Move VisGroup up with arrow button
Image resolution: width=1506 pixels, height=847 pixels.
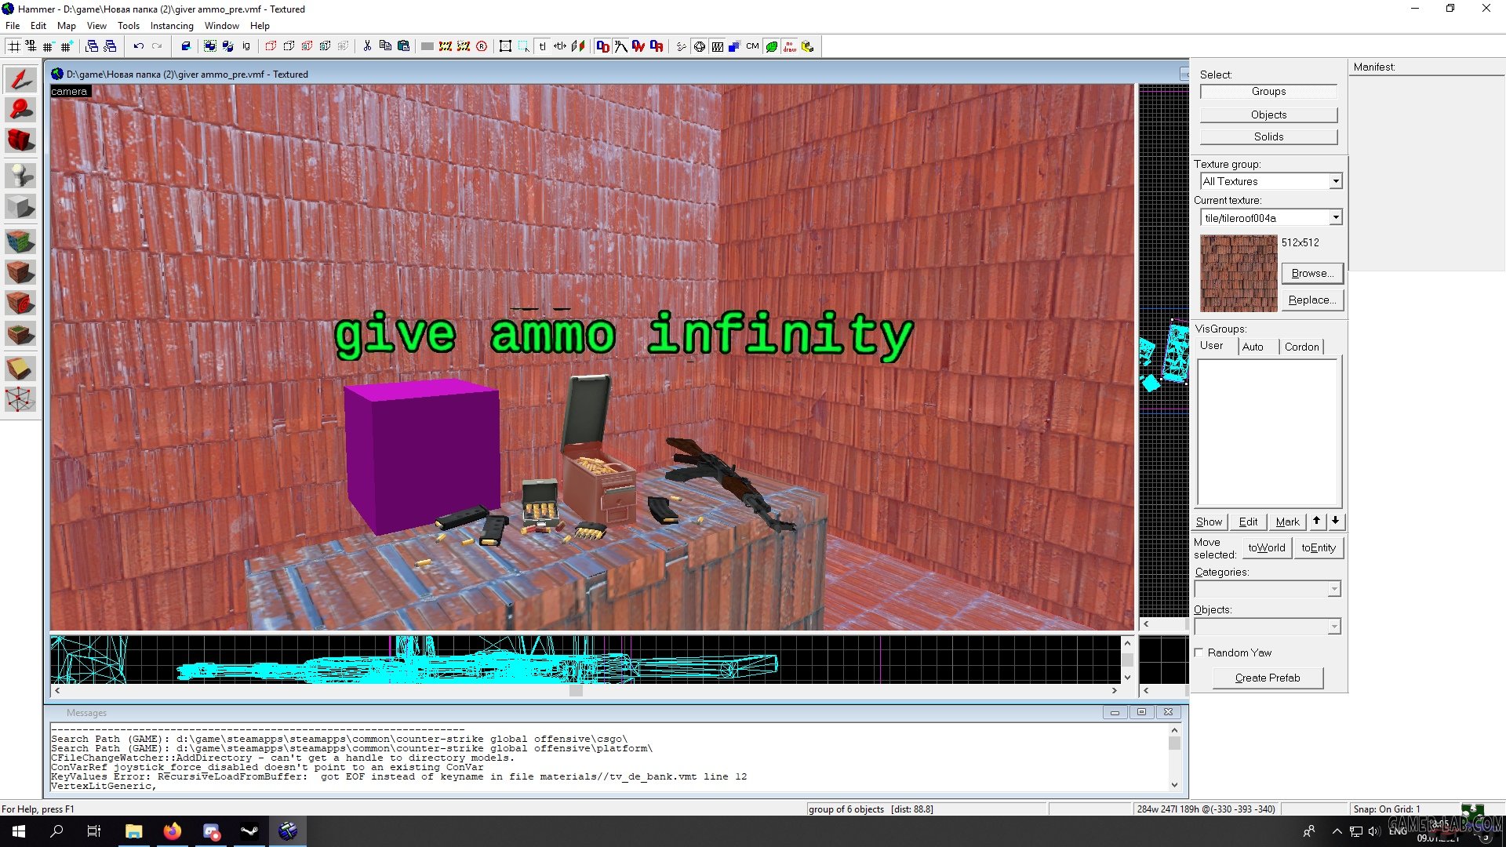tap(1316, 521)
